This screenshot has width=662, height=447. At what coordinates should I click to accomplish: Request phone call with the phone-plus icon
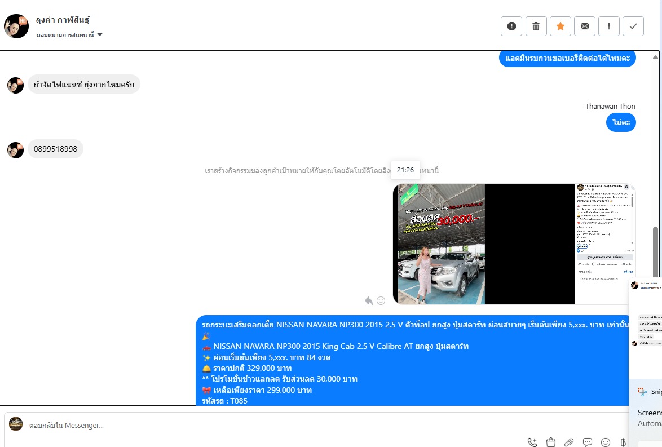[x=532, y=442]
